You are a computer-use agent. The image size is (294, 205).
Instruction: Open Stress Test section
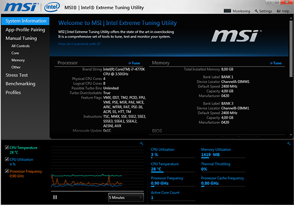[x=17, y=75]
